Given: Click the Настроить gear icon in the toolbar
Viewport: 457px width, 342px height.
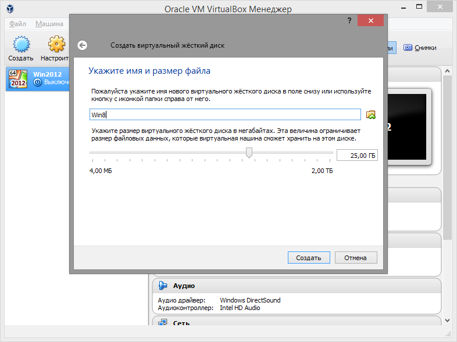Looking at the screenshot, I should click(56, 44).
